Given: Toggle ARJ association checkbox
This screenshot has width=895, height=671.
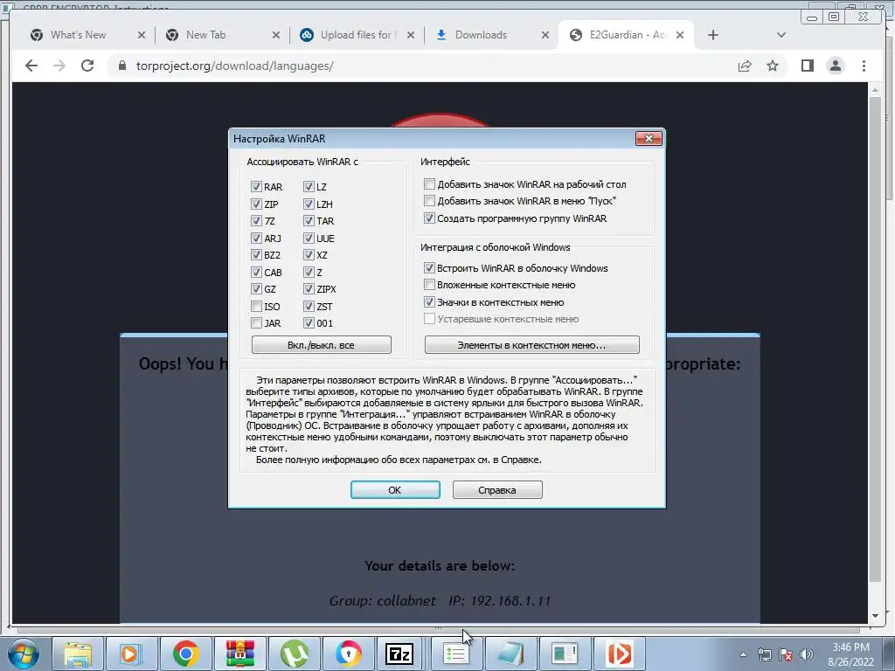Looking at the screenshot, I should pos(256,238).
